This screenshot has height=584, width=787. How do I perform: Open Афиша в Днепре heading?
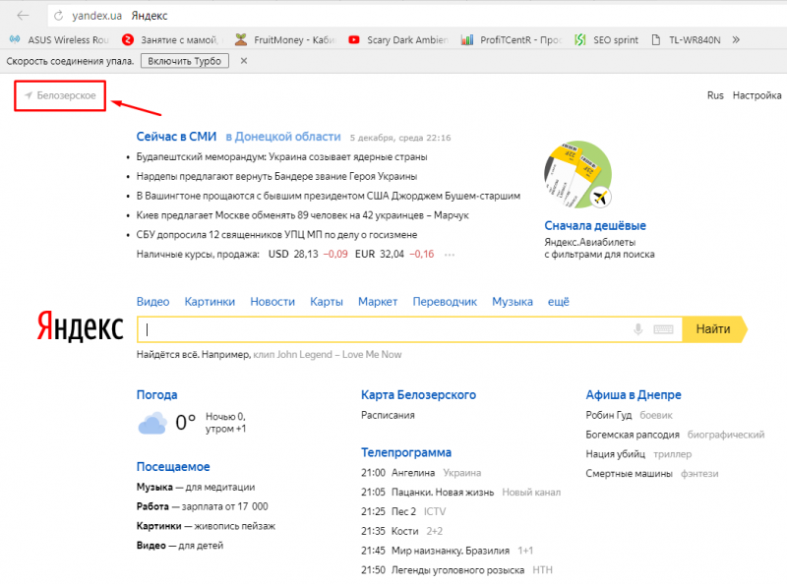(634, 395)
